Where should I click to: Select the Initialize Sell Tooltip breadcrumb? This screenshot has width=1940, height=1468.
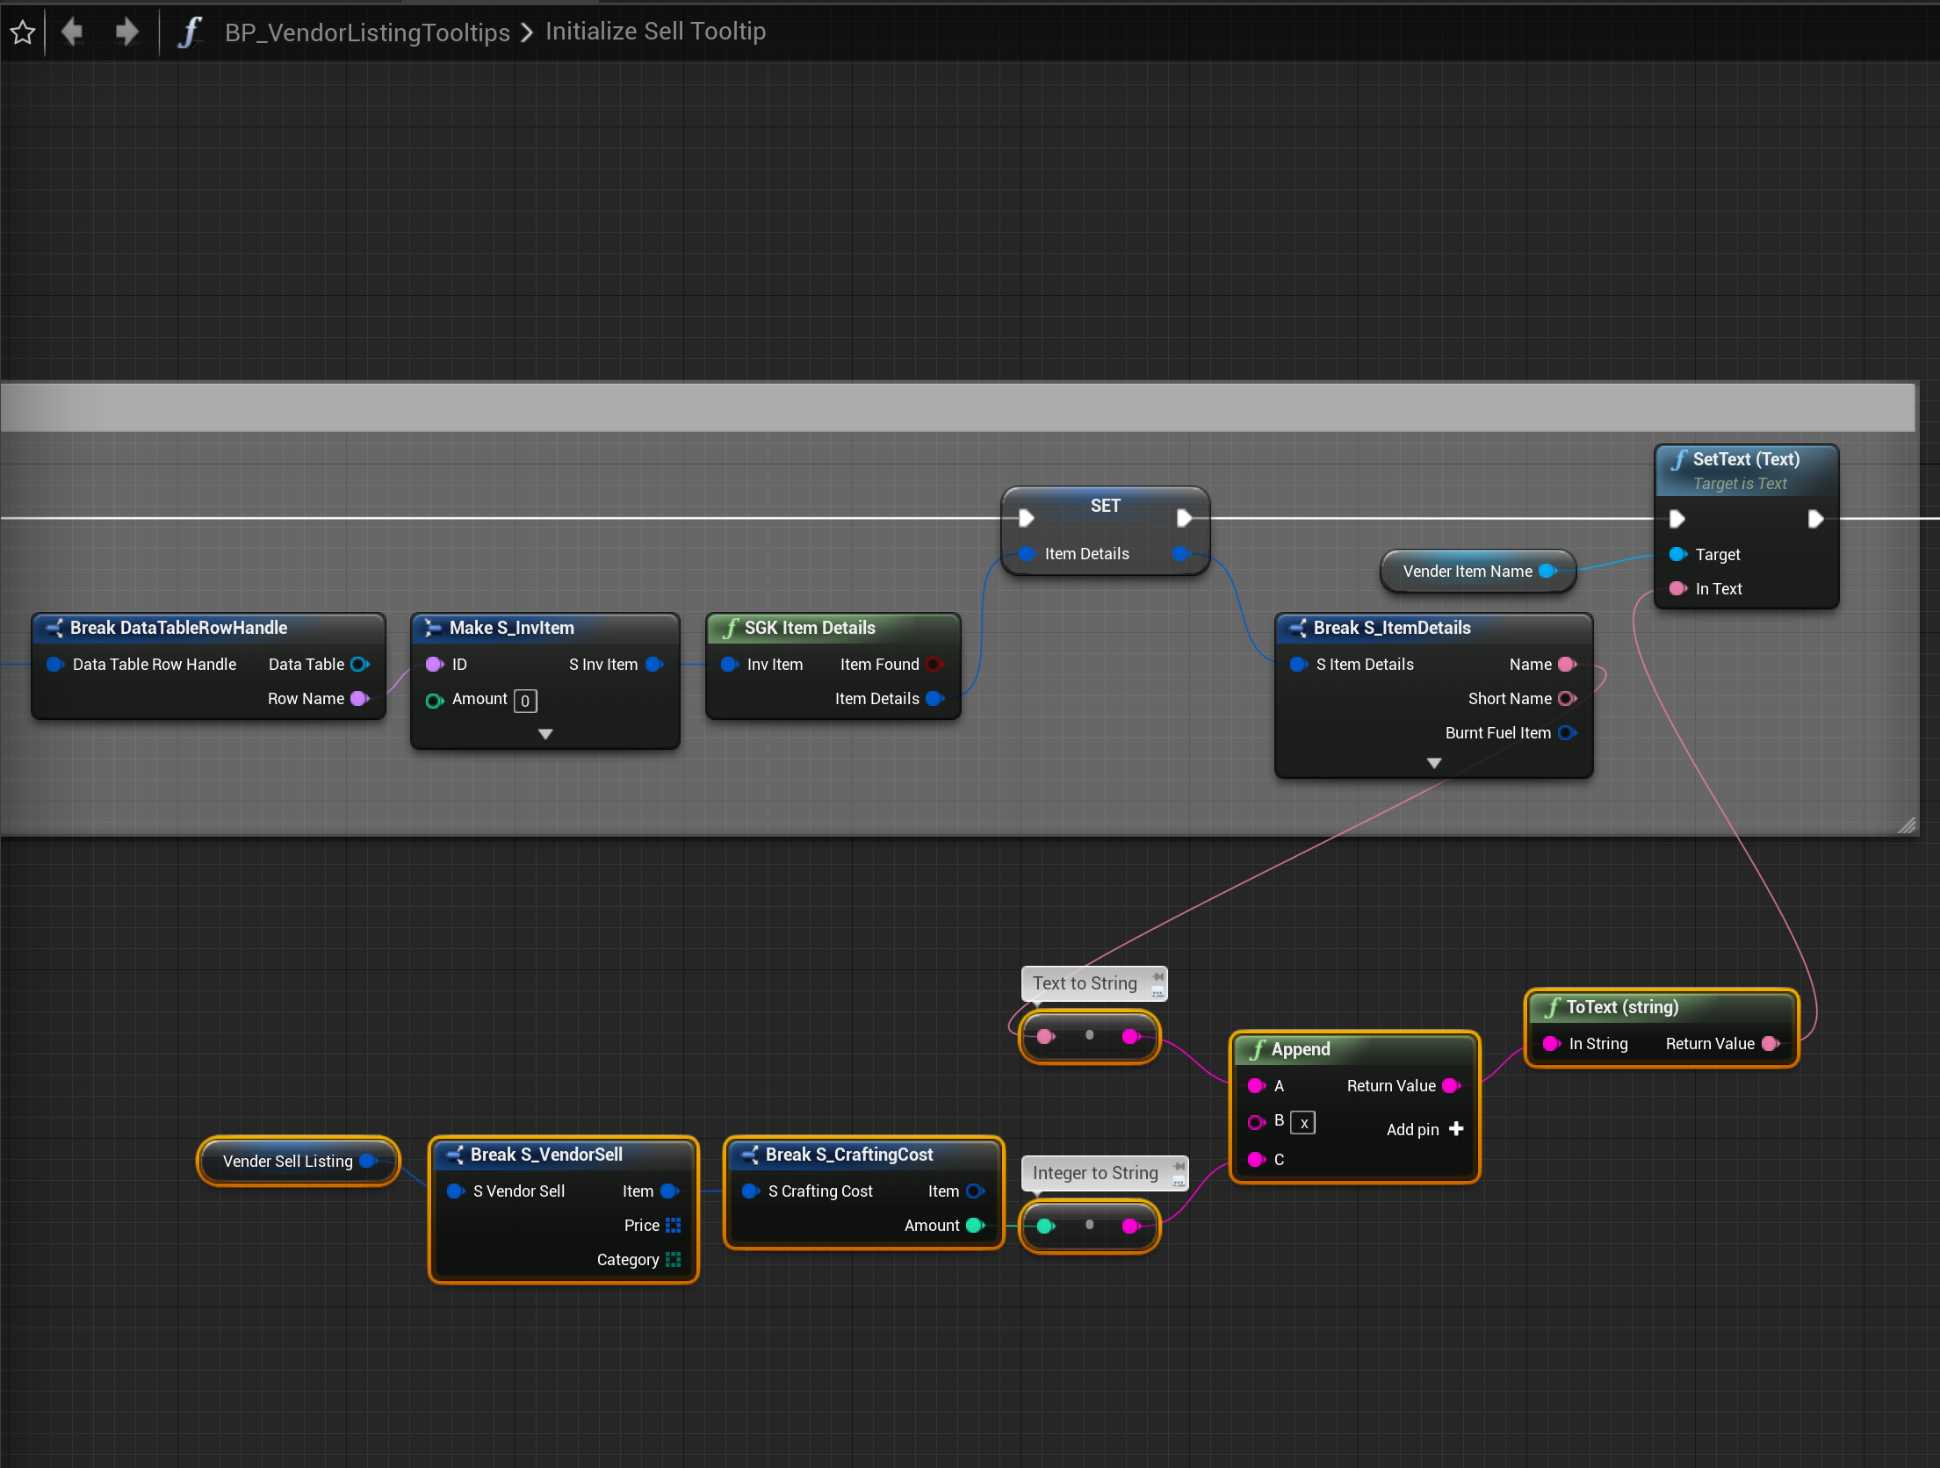click(x=655, y=32)
